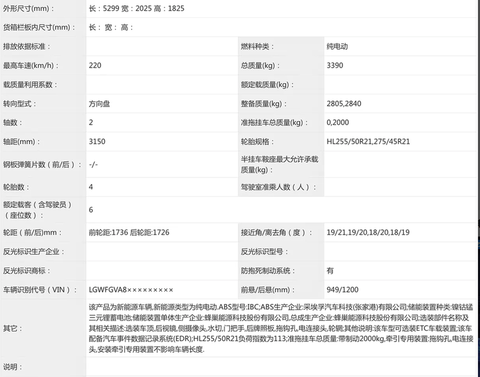Click the 钢板弹簧片数 value -/-
Screen dimensions: 480x377
click(x=93, y=164)
